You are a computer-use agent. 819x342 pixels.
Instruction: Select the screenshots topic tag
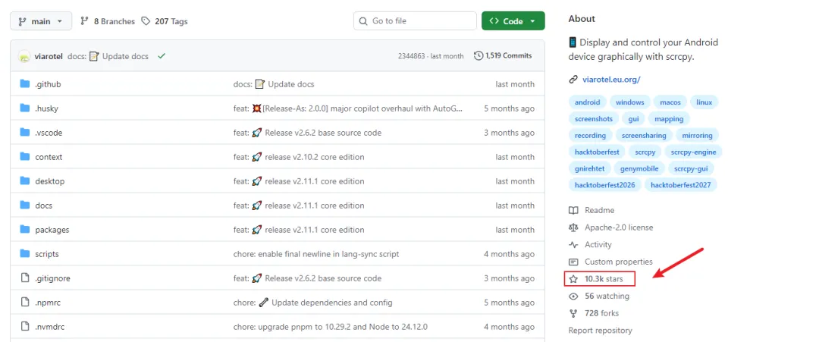593,119
